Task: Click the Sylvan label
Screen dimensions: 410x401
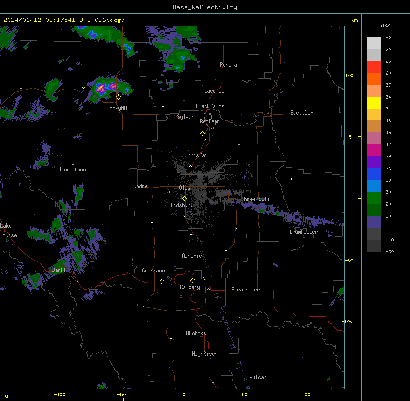Action: (x=185, y=117)
